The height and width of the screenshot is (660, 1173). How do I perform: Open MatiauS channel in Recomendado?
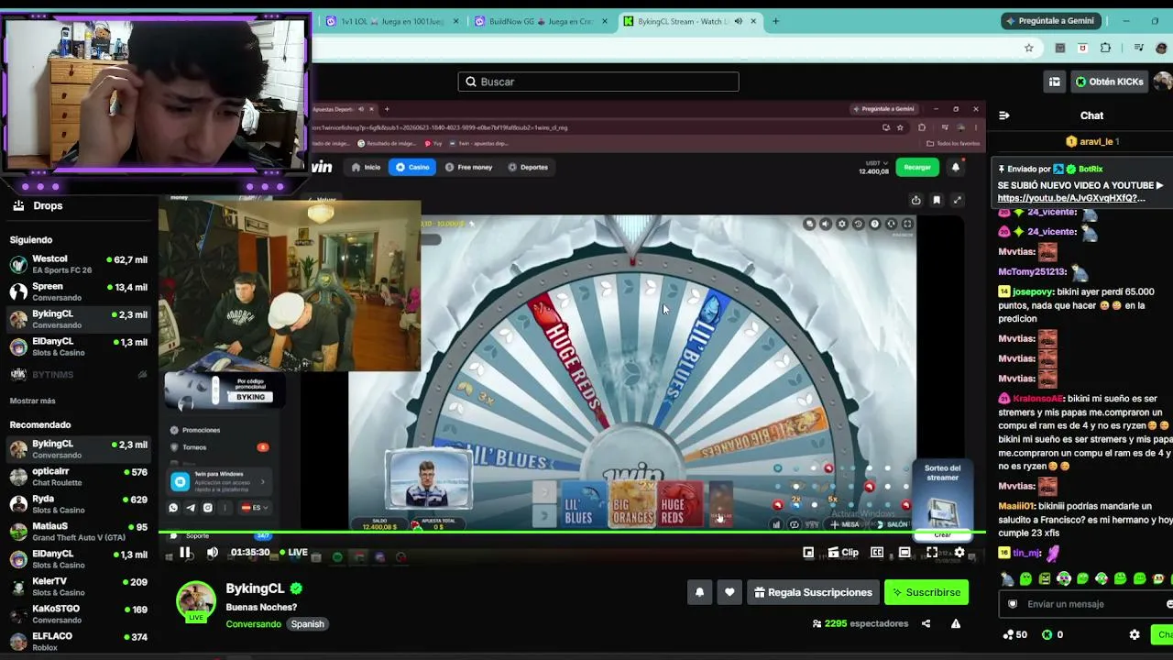click(78, 532)
